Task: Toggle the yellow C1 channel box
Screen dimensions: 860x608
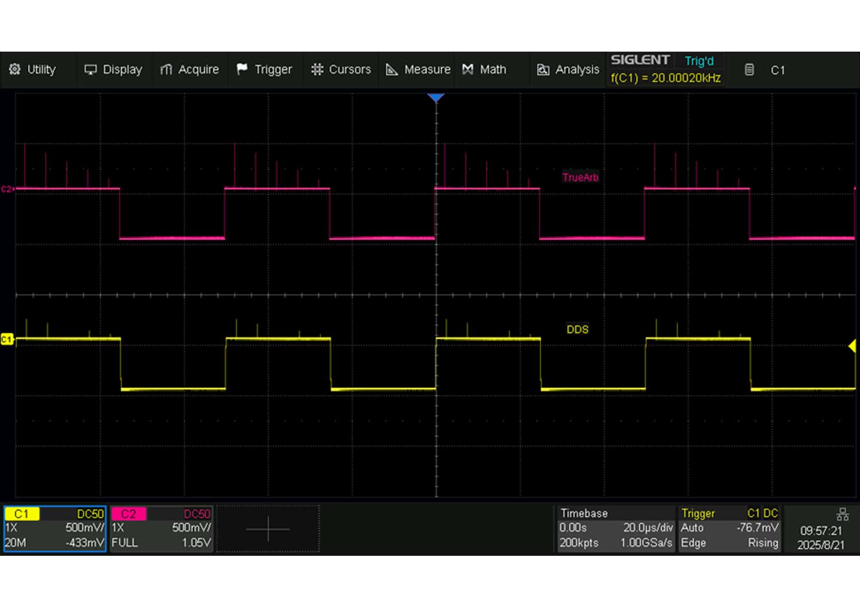Action: (x=54, y=528)
